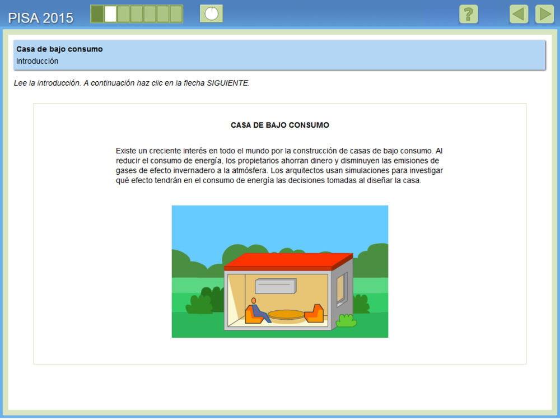Click the window on the house's side wall
The width and height of the screenshot is (560, 420).
(x=341, y=288)
